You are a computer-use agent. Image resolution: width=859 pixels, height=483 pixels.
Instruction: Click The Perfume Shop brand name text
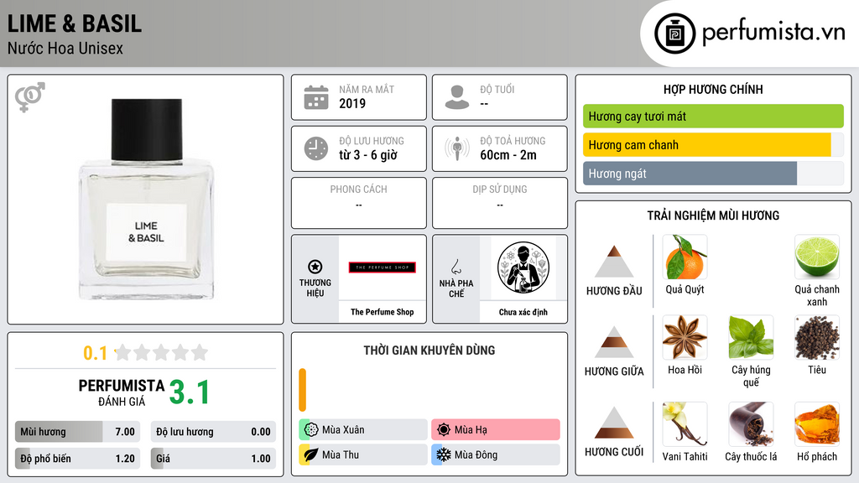[x=383, y=312]
